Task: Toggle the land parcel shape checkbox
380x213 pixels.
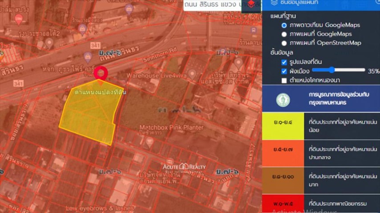Action: [x=284, y=62]
